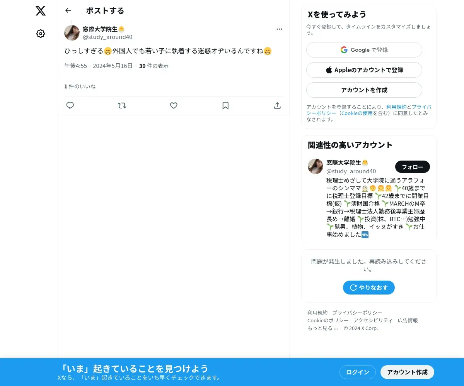Click the Google で登録 button
This screenshot has height=386, width=464.
[364, 50]
